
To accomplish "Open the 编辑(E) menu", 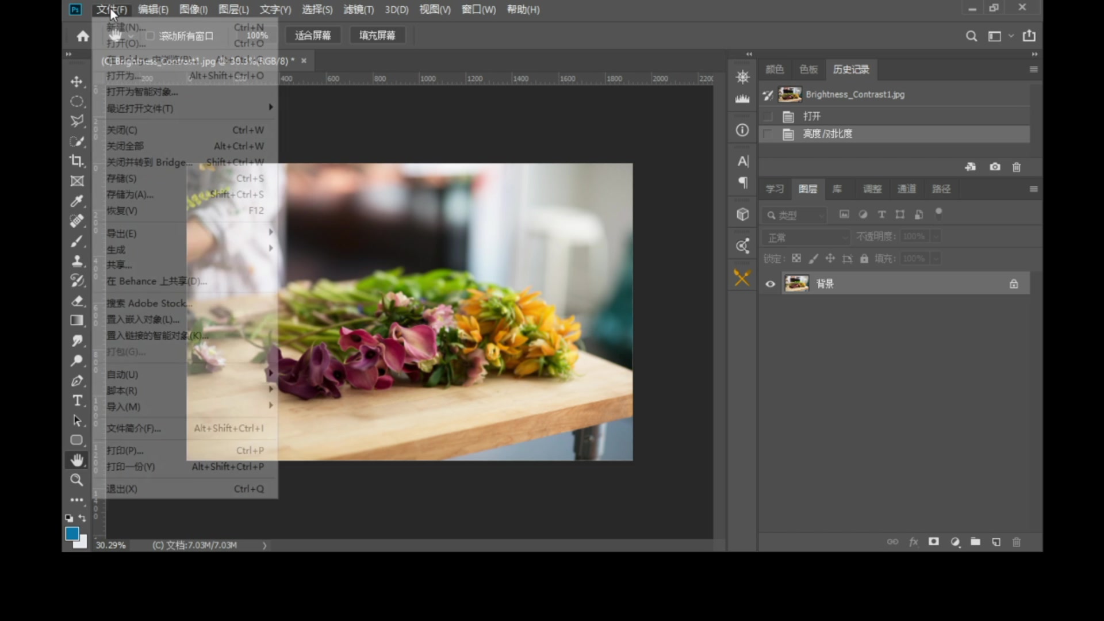I will point(153,10).
